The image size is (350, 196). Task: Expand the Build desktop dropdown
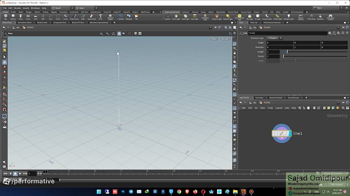coord(62,8)
